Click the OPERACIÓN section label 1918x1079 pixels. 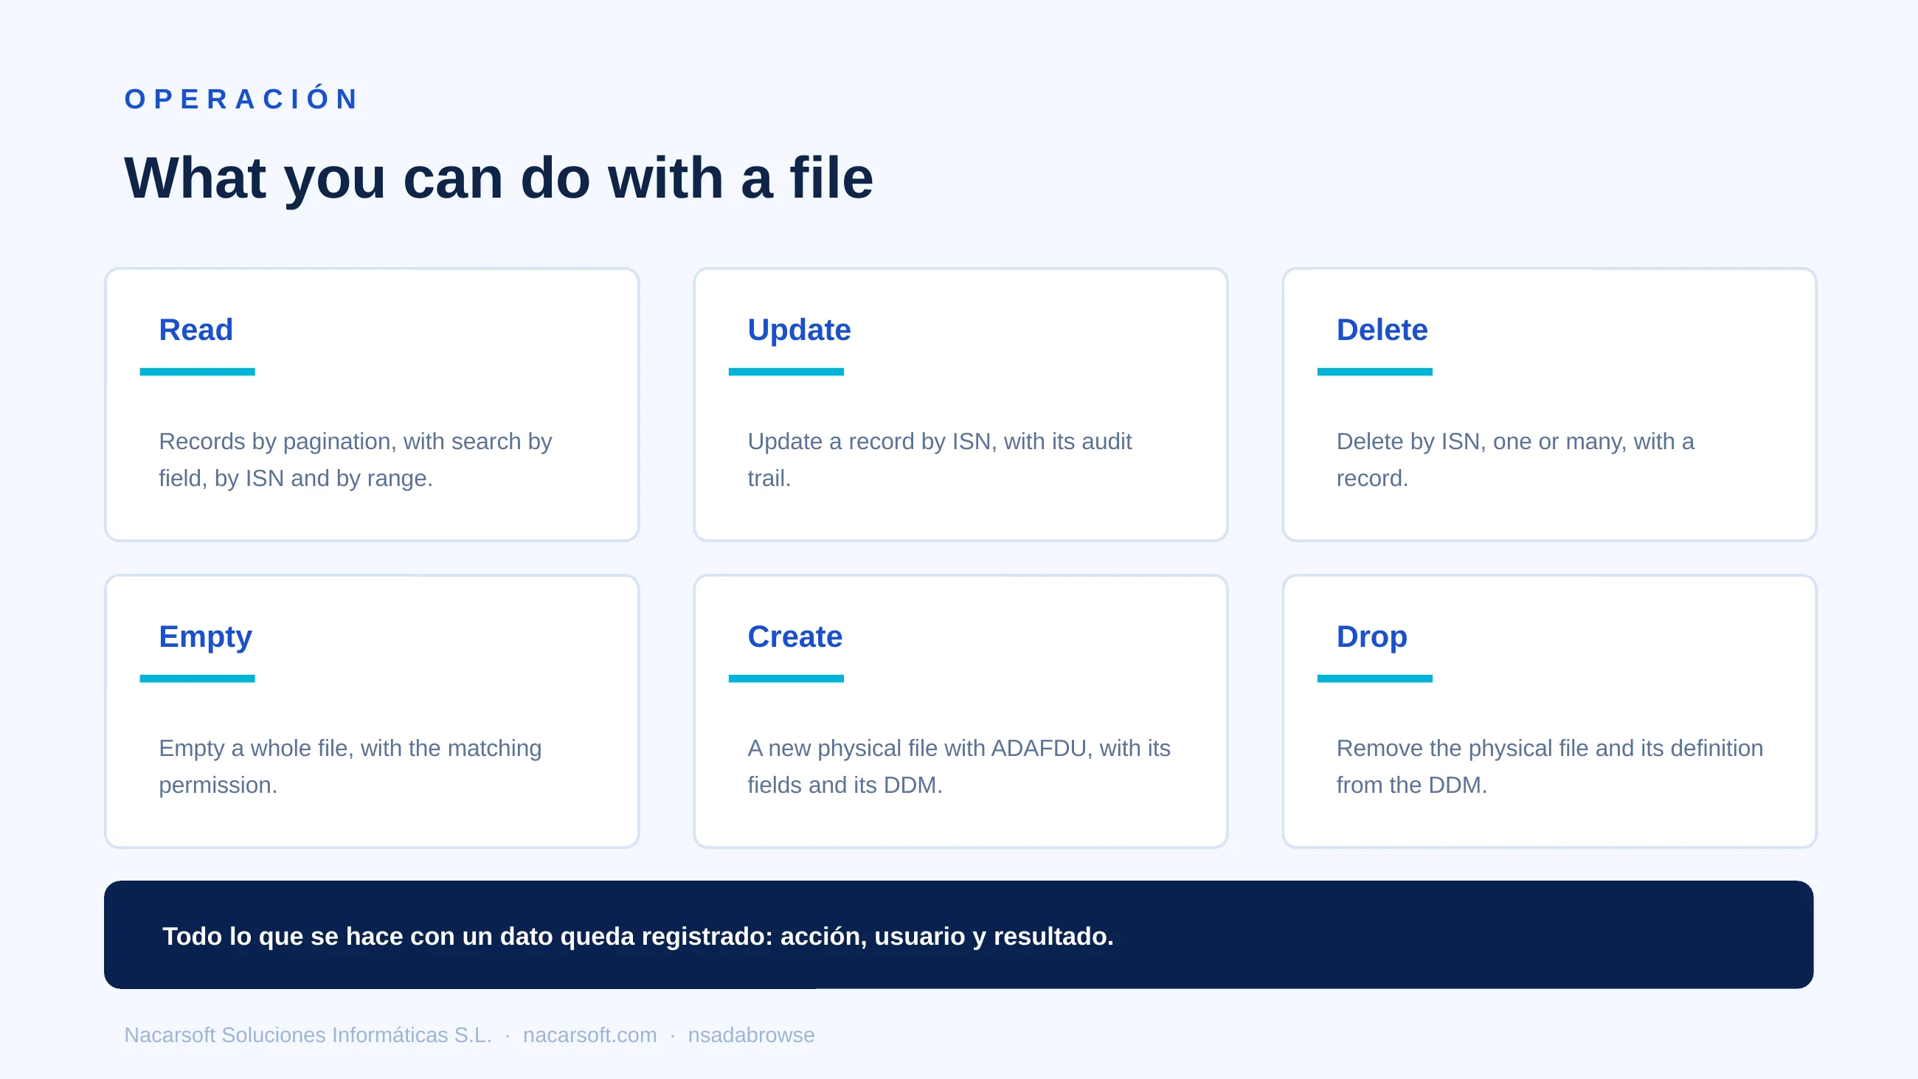(x=241, y=99)
